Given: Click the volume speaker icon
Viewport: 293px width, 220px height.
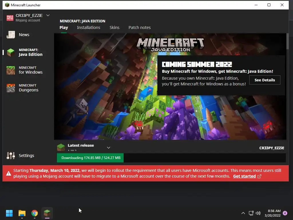Looking at the screenshot, I should click(x=258, y=213).
